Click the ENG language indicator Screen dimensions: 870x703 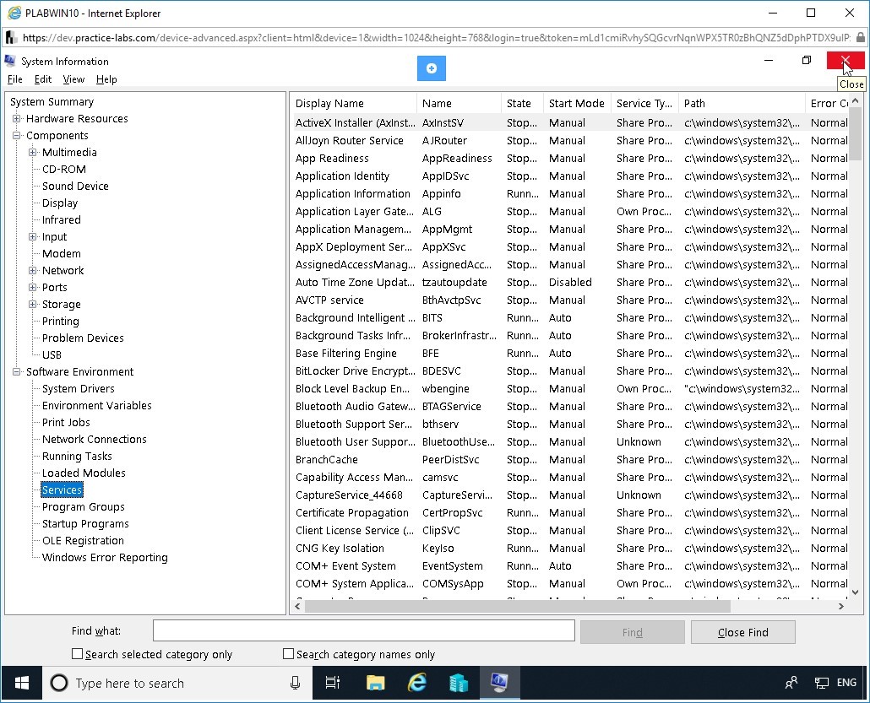(846, 683)
